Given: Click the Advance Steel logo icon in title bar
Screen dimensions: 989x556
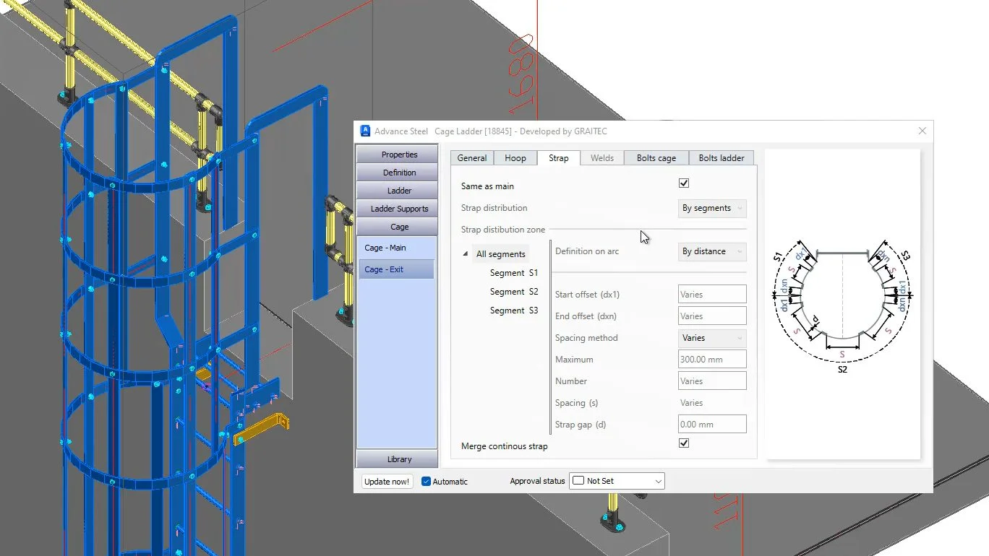Looking at the screenshot, I should [x=366, y=131].
